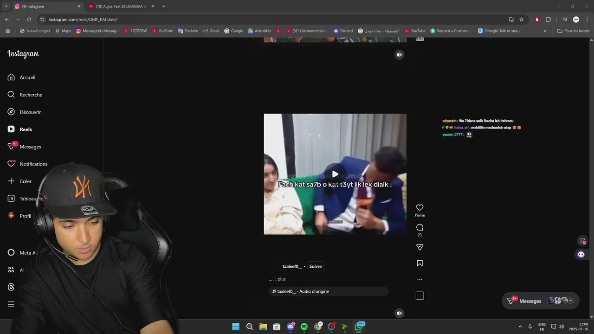Image resolution: width=594 pixels, height=334 pixels.
Task: Open WhatsApp from the taskbar
Action: 359,327
